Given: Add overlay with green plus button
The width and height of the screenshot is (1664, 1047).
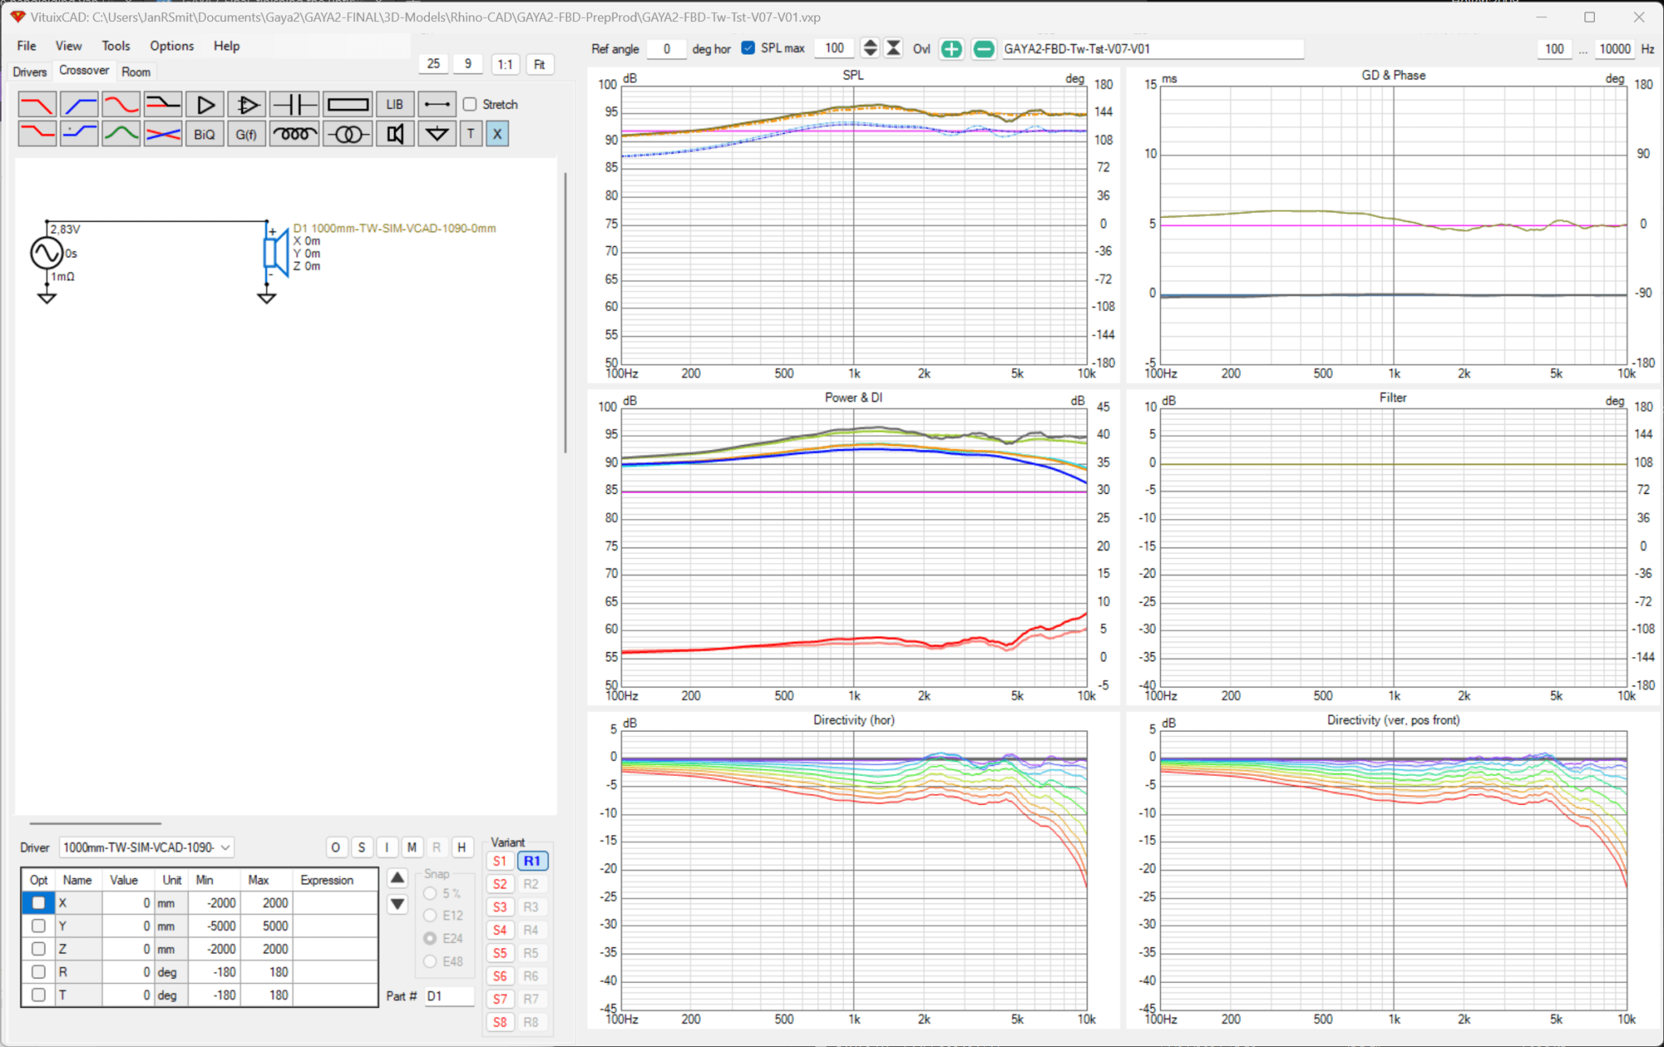Looking at the screenshot, I should tap(951, 49).
